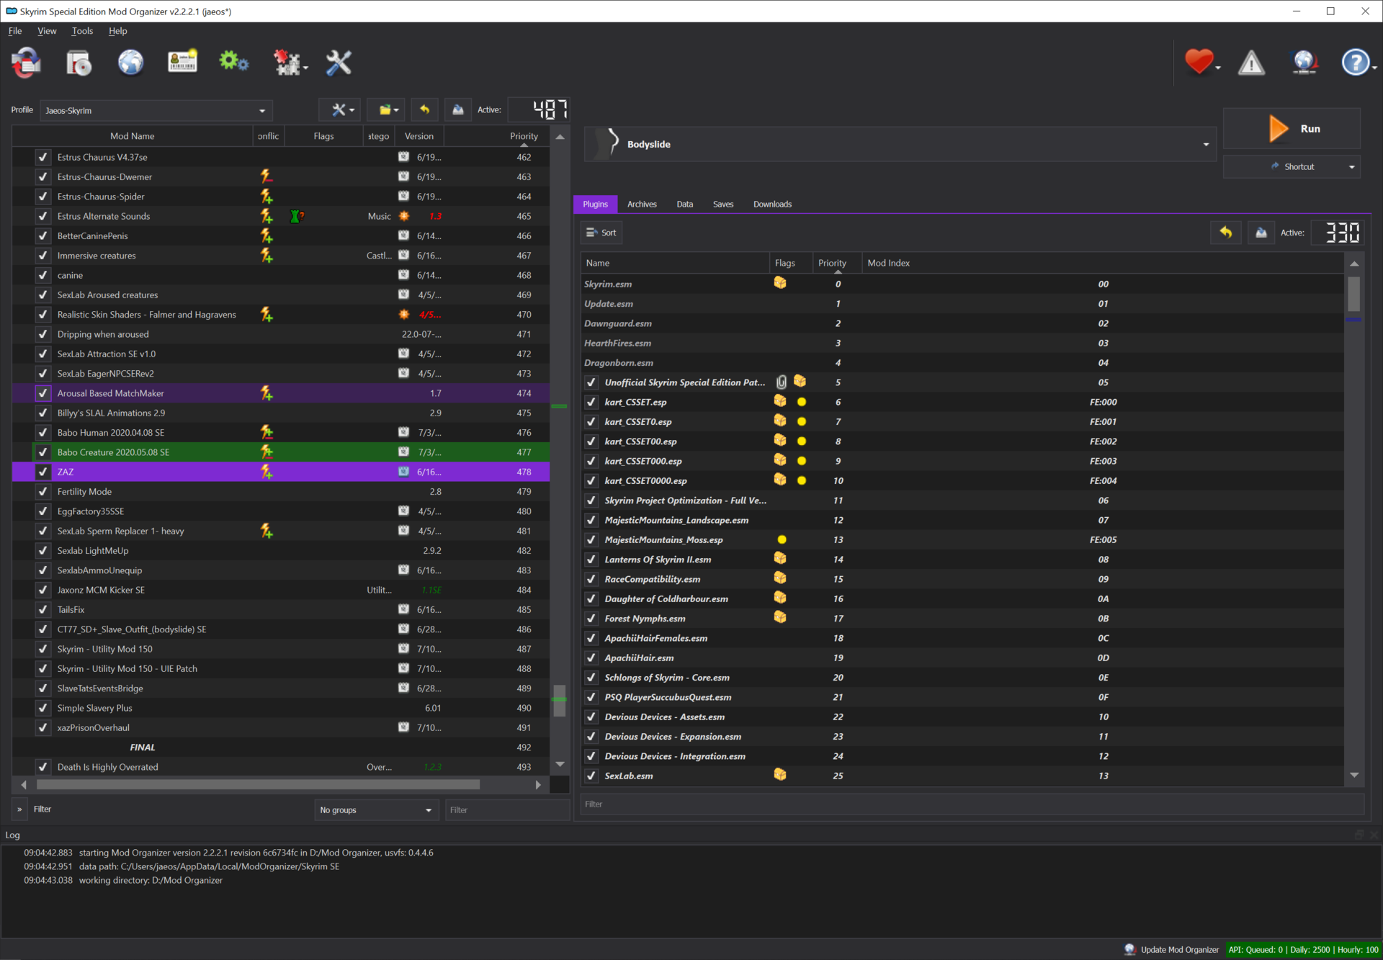Click the flag icon on Estrus Alternate Sounds
The width and height of the screenshot is (1383, 960).
click(296, 216)
